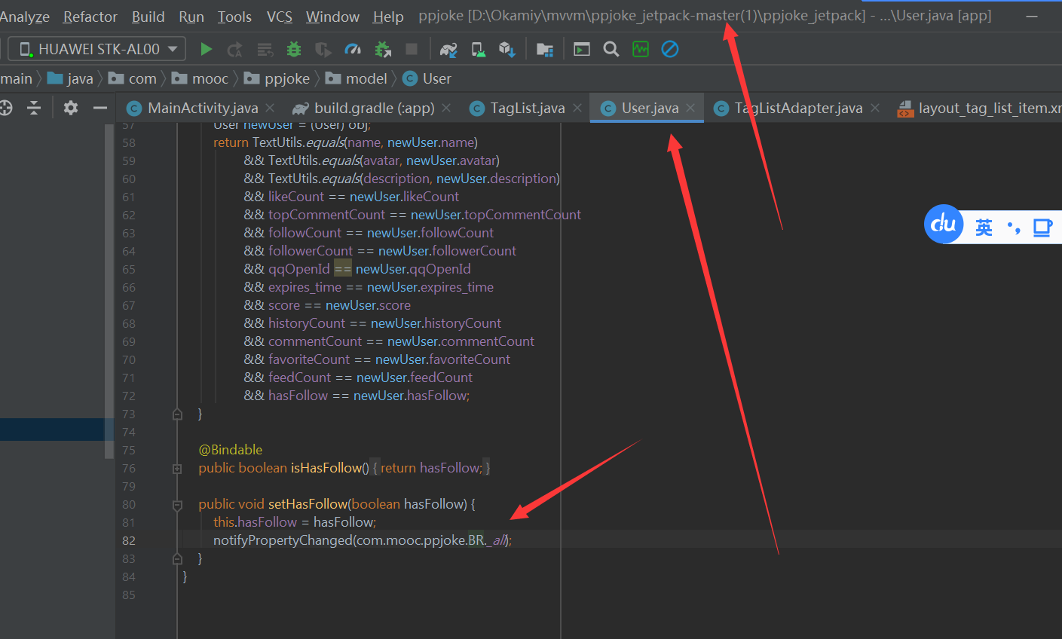Viewport: 1062px width, 639px height.
Task: Open the VCS menu
Action: click(280, 17)
